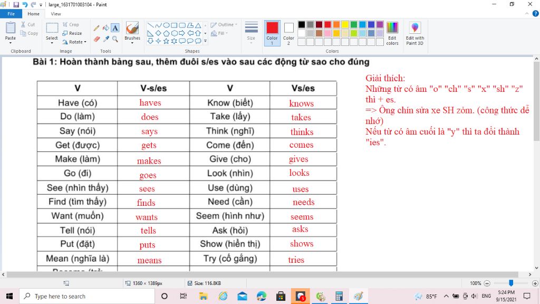Open Paint Help question mark icon
The width and height of the screenshot is (540, 304).
pos(536,14)
